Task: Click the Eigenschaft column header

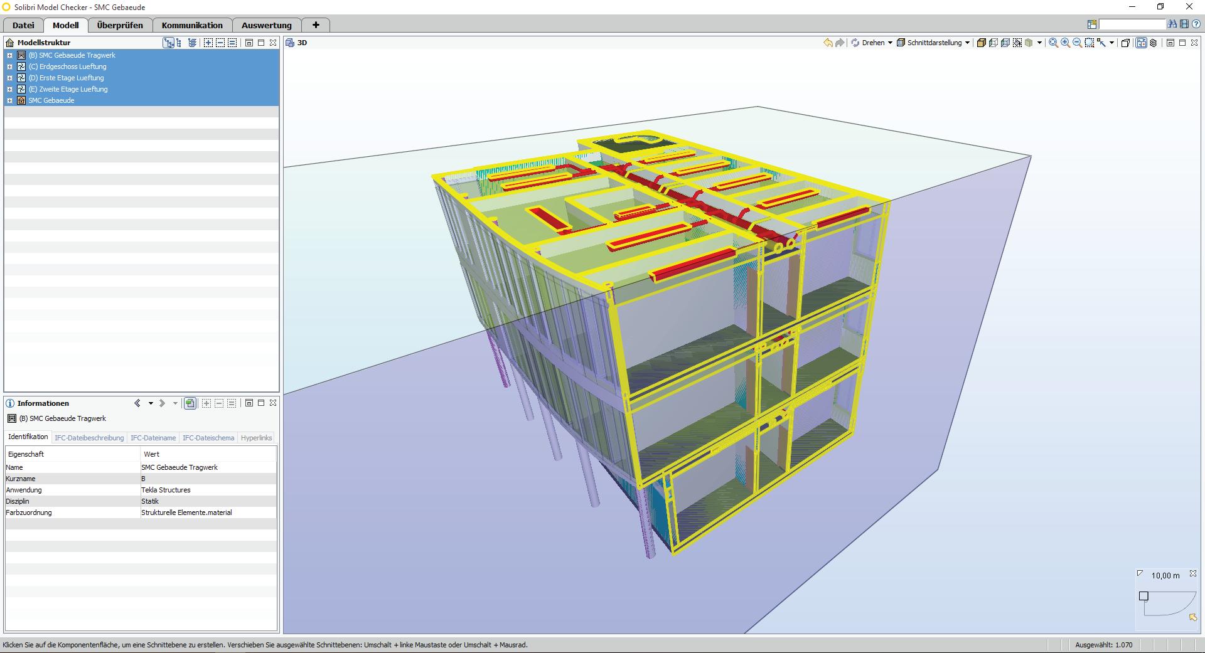Action: (x=73, y=454)
